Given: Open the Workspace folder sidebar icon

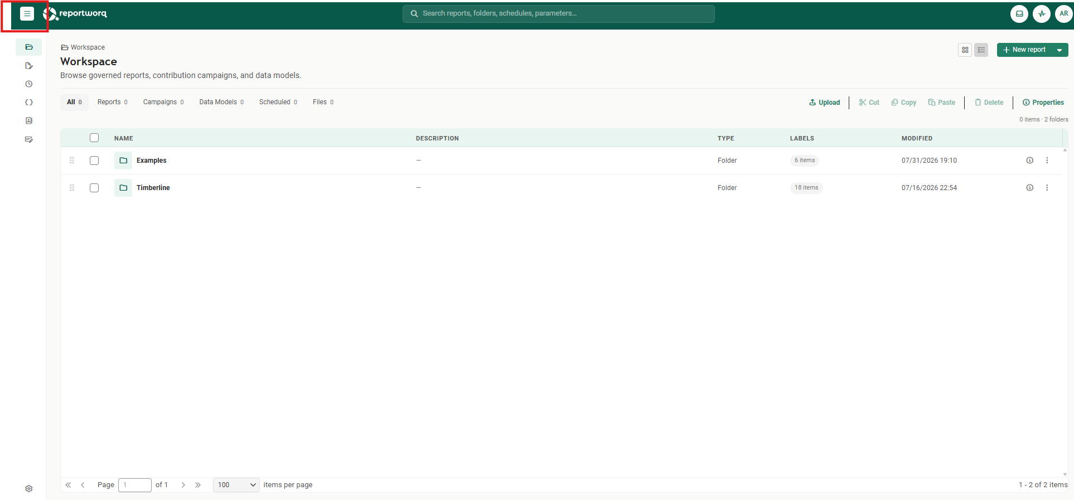Looking at the screenshot, I should (29, 47).
